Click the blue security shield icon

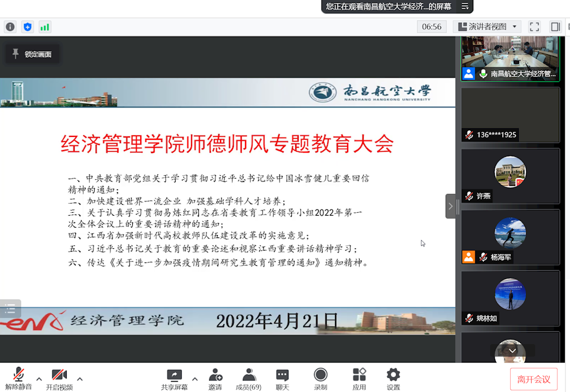(x=27, y=27)
